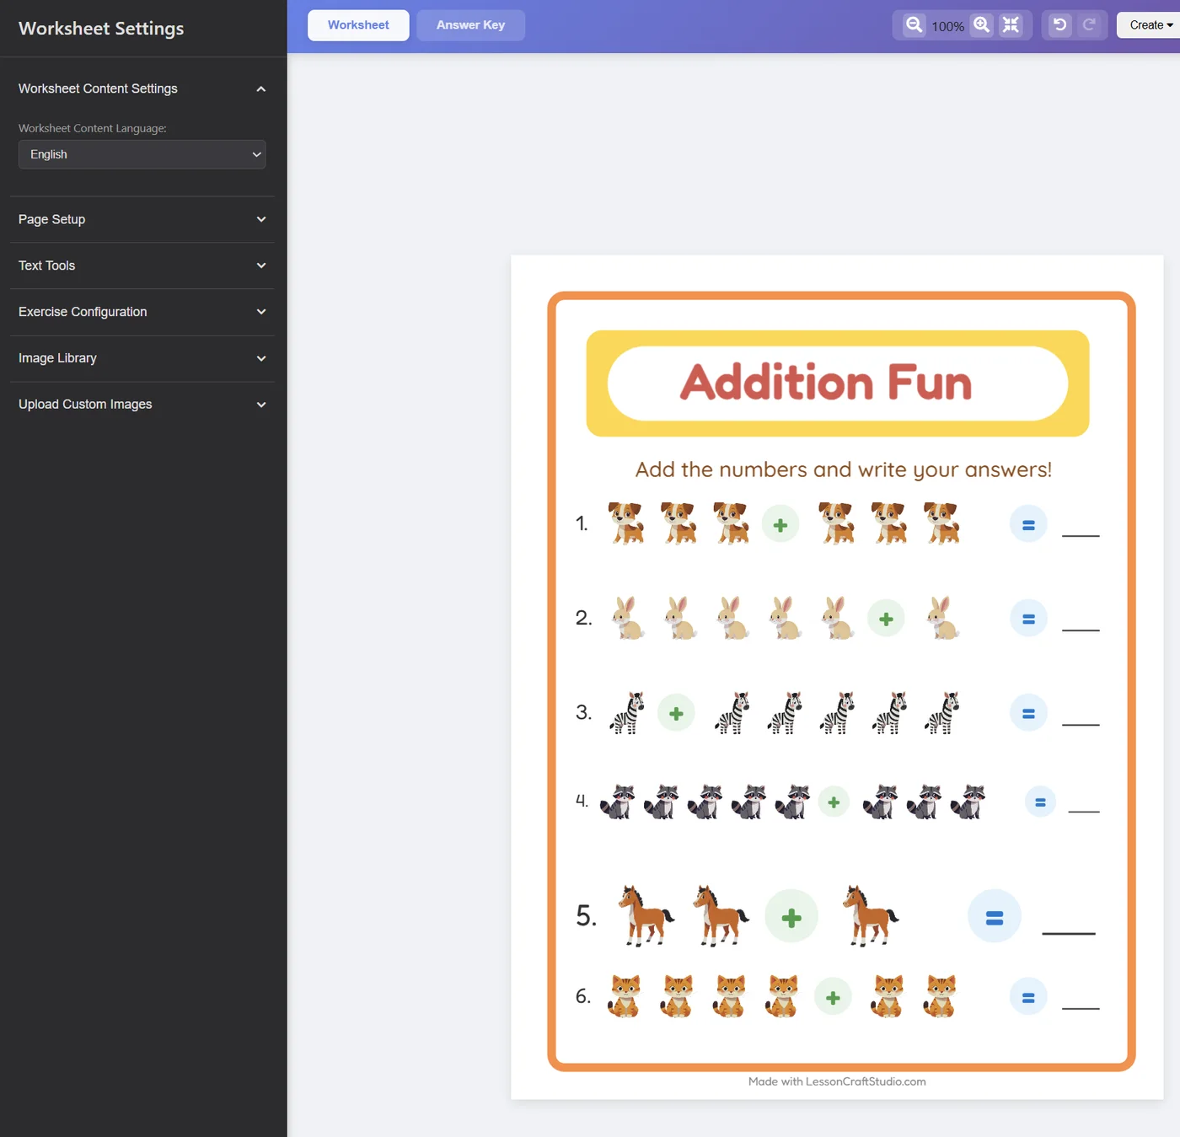
Task: Select the first puppy image in row 1
Action: (x=626, y=523)
